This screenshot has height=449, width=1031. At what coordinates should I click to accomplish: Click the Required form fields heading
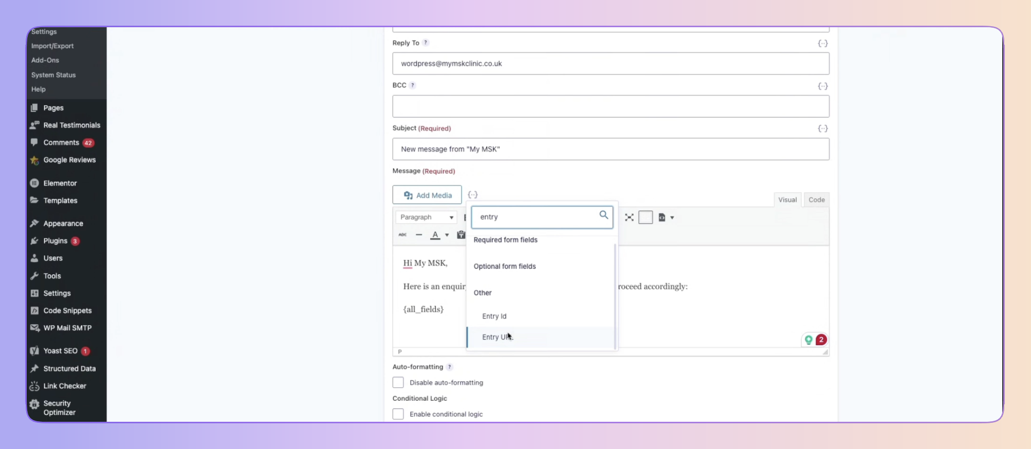(x=506, y=240)
